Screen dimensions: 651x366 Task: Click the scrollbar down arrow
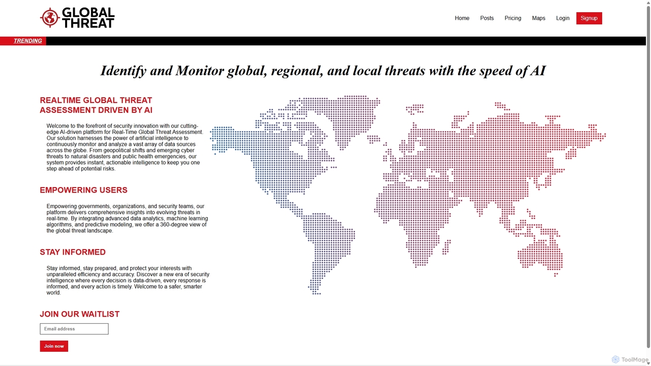pyautogui.click(x=647, y=362)
